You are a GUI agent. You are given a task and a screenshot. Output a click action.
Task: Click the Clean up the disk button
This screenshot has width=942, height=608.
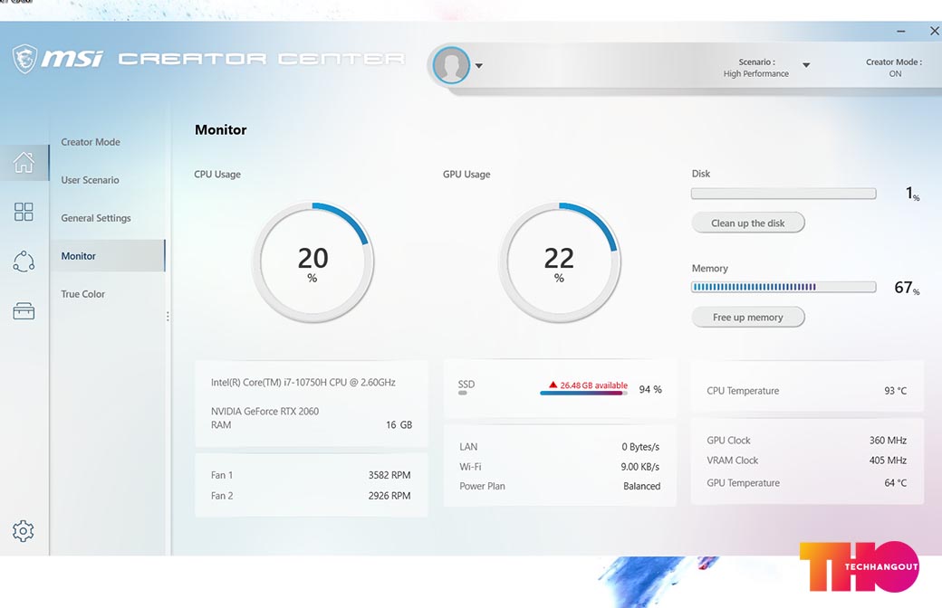pyautogui.click(x=748, y=223)
